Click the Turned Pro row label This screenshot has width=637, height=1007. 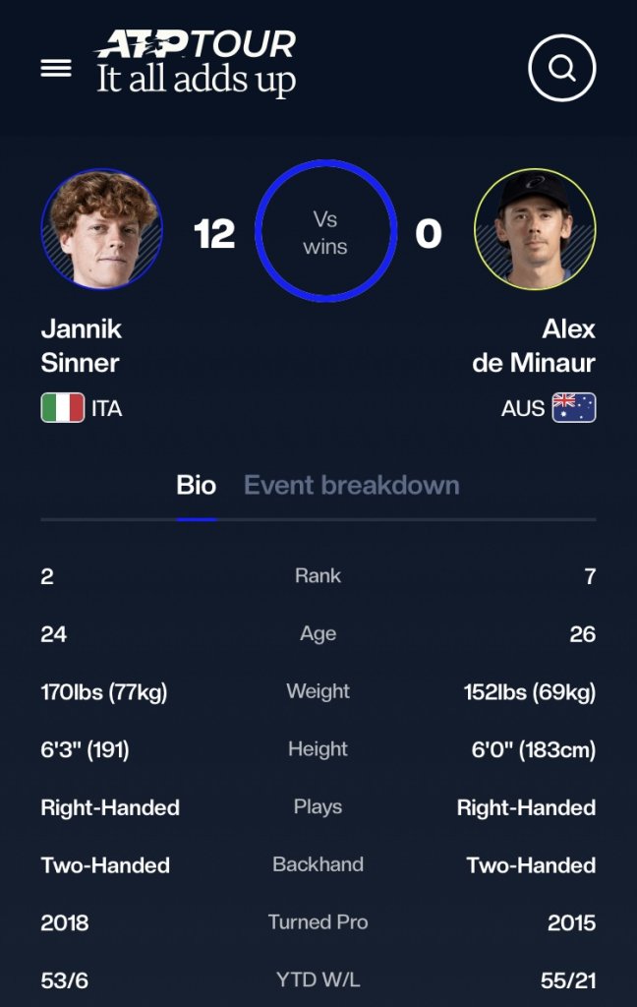(x=318, y=922)
